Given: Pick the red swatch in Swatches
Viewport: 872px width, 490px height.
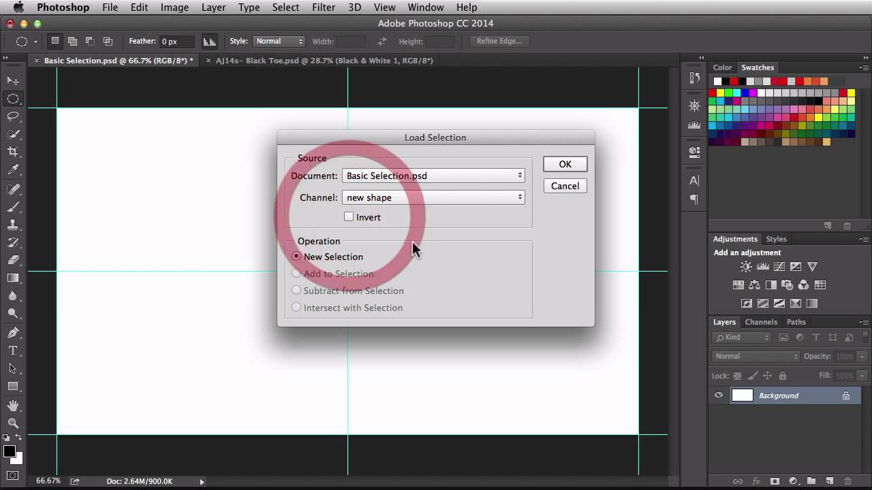Looking at the screenshot, I should coord(713,93).
